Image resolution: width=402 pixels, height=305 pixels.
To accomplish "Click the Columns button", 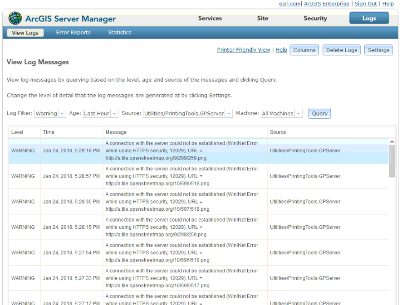I will pos(304,50).
